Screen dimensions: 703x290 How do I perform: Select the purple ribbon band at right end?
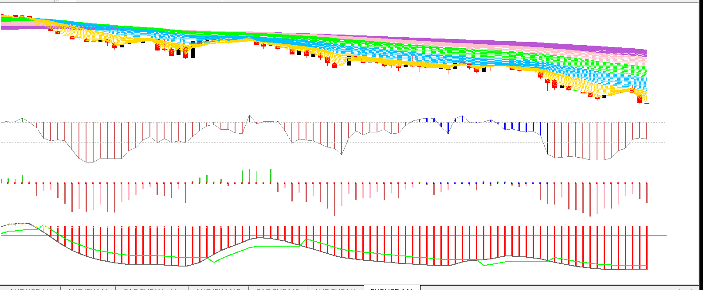(639, 49)
